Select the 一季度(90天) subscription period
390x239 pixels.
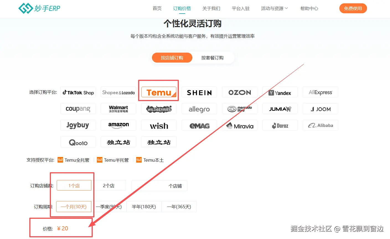pos(109,207)
